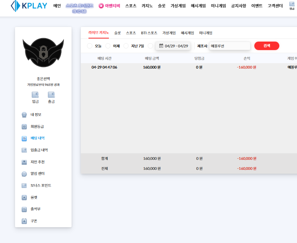Click the 쿠폰 sidebar link
This screenshot has height=243, width=297.
pyautogui.click(x=34, y=221)
